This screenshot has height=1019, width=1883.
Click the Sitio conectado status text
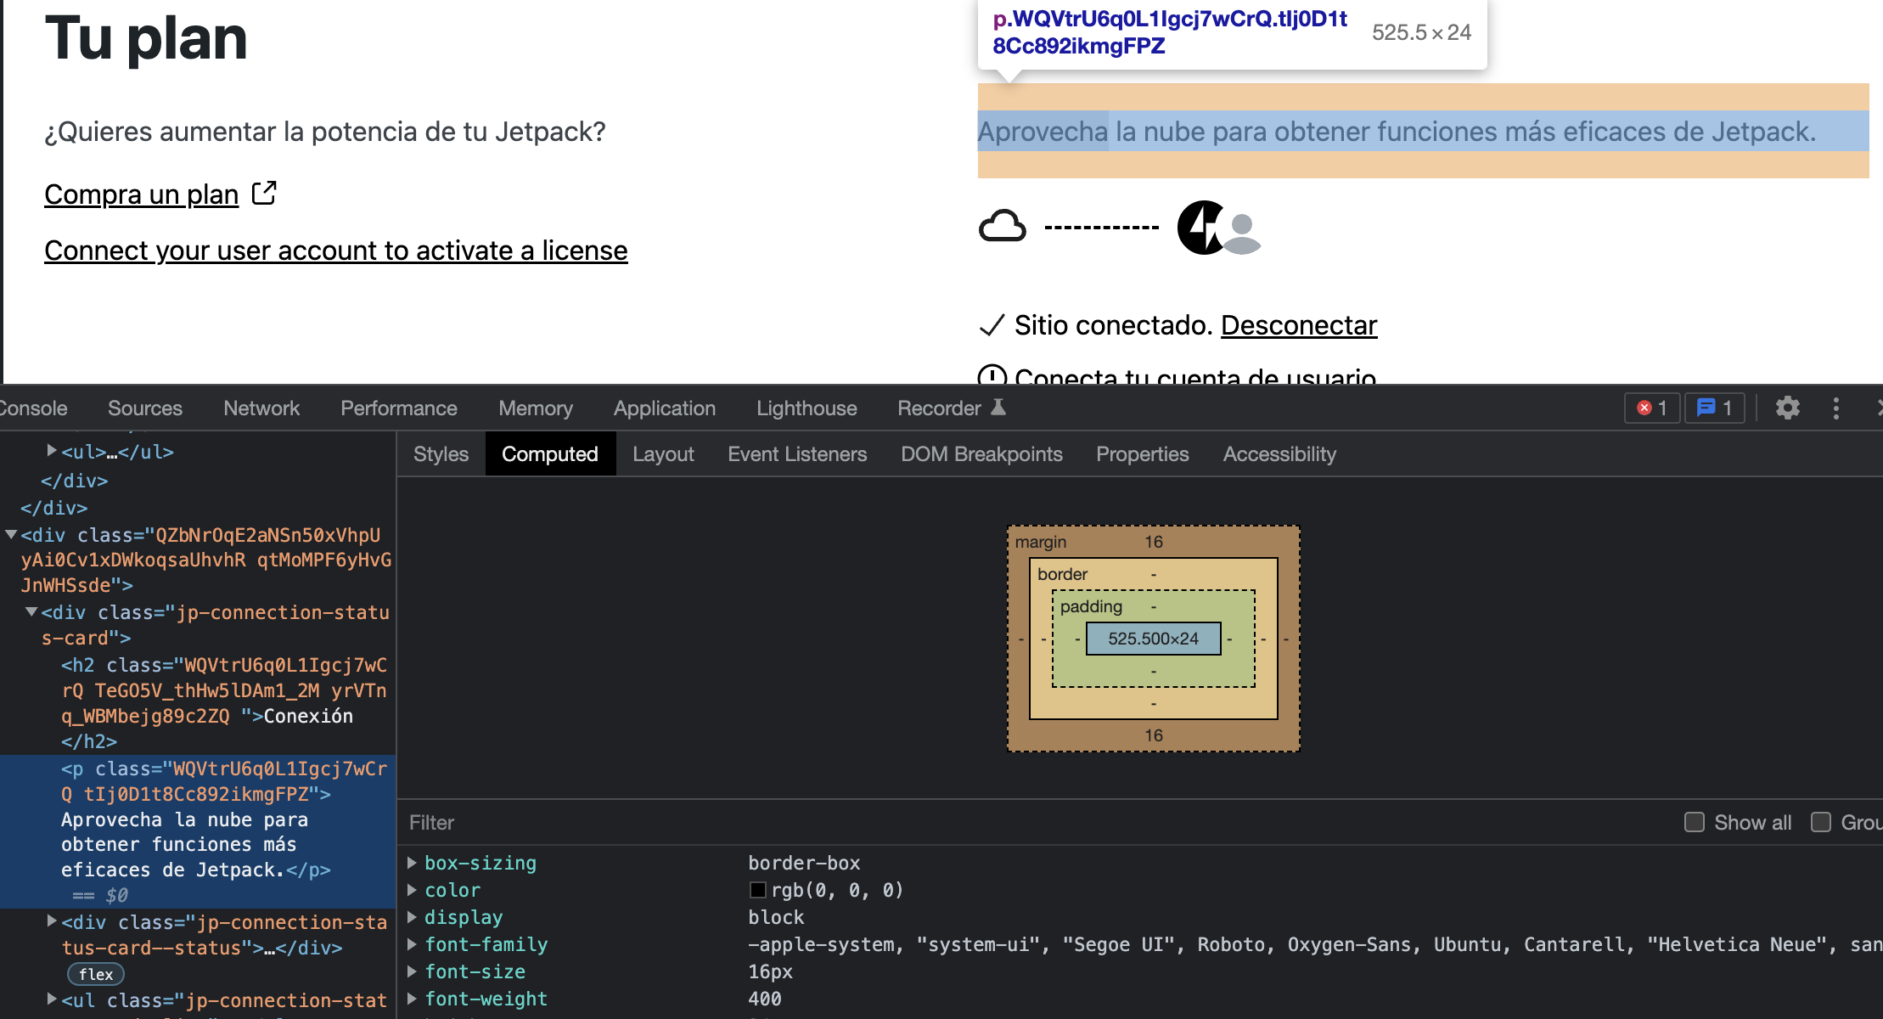coord(1114,325)
